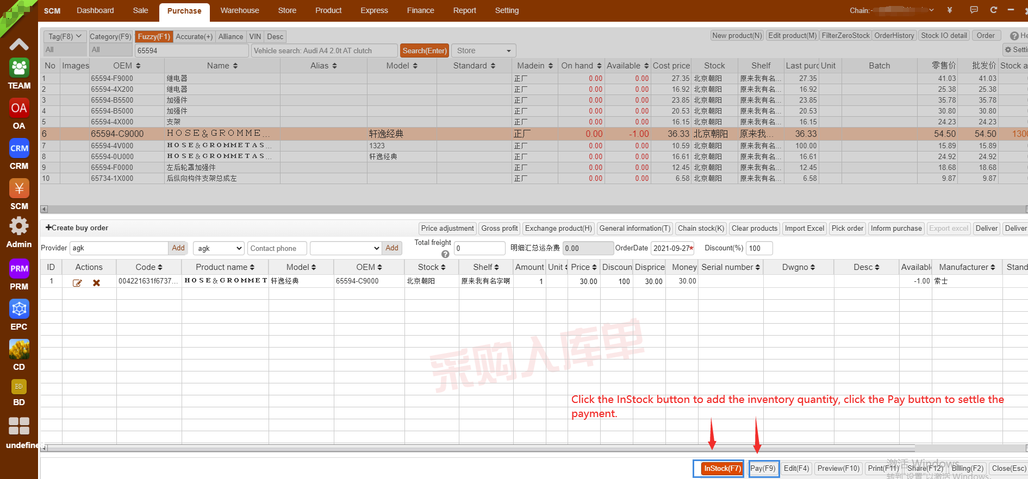
Task: Click the edit icon in order row 1
Action: 77,283
